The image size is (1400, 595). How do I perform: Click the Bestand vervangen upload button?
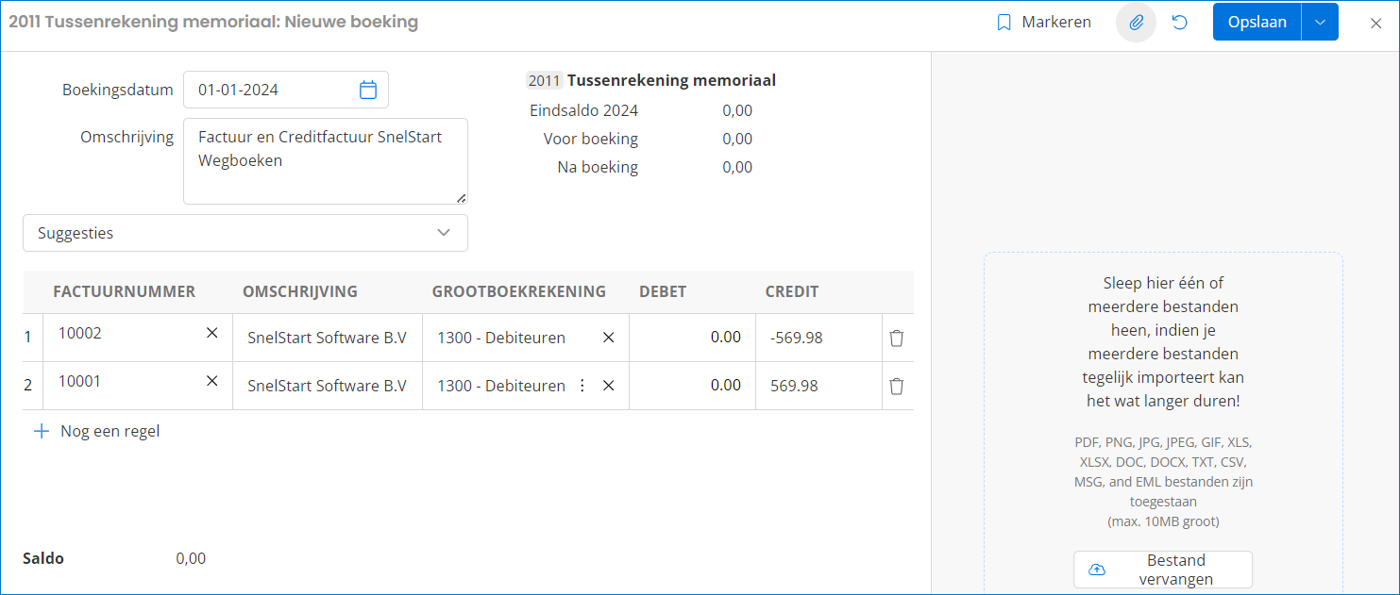(x=1162, y=570)
